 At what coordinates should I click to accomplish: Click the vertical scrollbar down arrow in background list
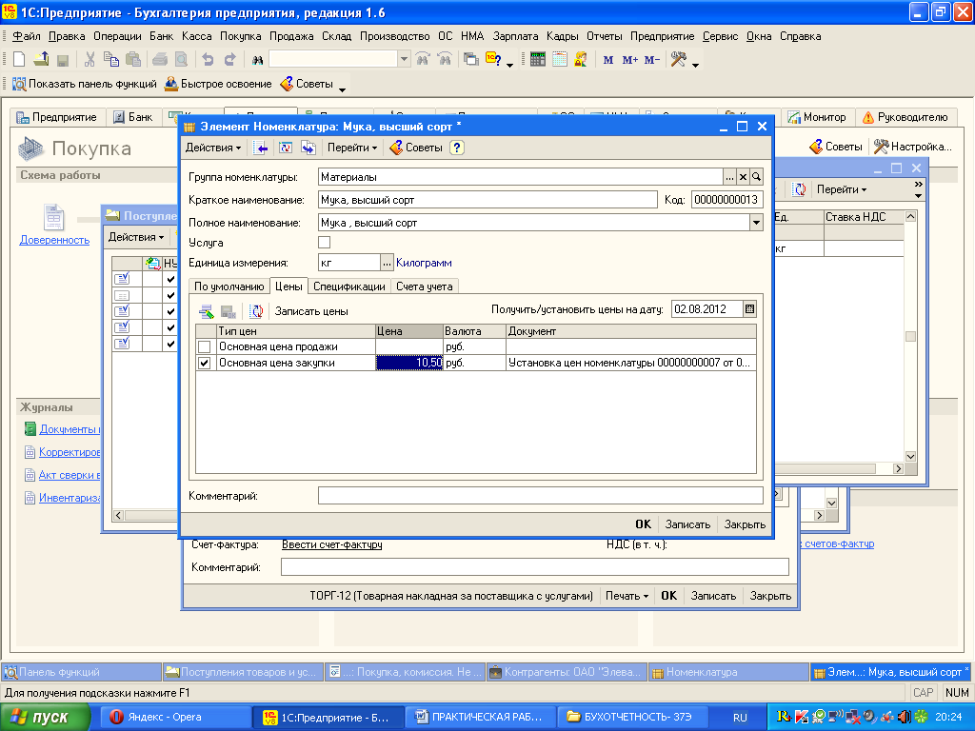(910, 456)
